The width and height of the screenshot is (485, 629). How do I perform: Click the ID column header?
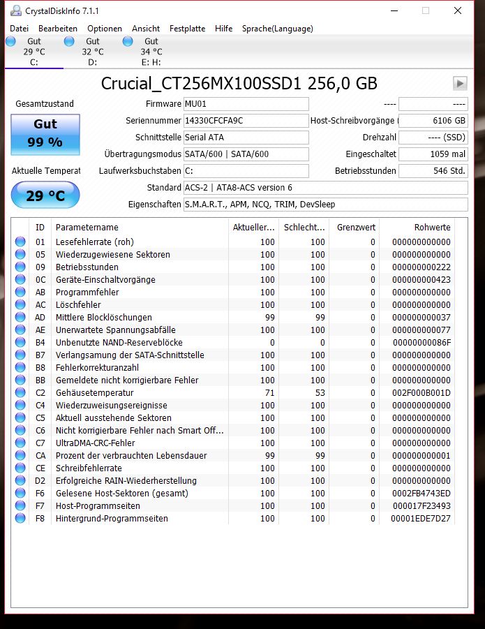(x=40, y=227)
